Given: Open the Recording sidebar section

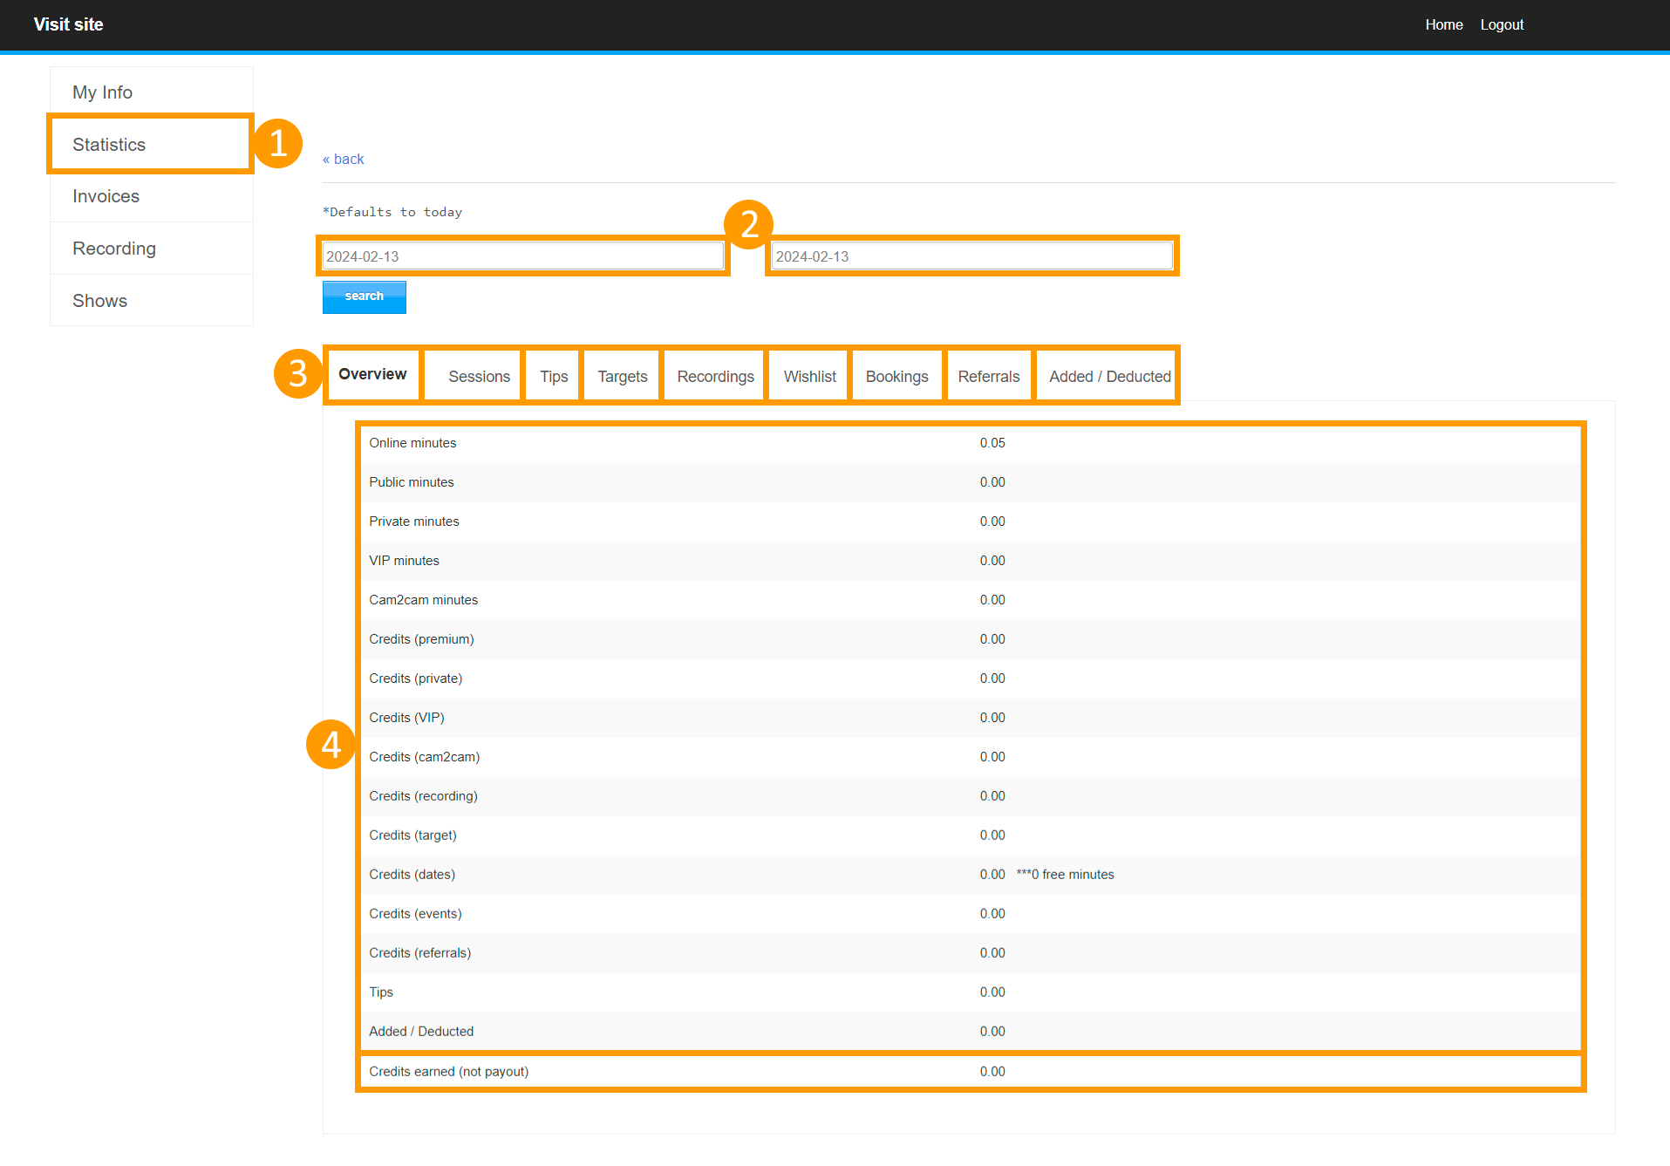Looking at the screenshot, I should 113,249.
